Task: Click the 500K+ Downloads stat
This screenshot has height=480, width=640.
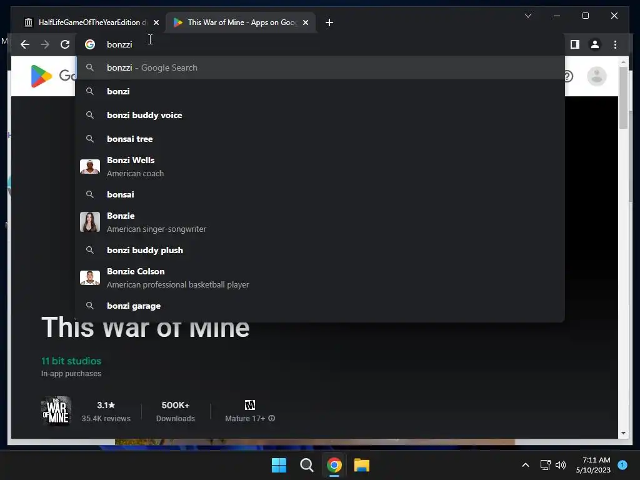Action: (x=176, y=411)
